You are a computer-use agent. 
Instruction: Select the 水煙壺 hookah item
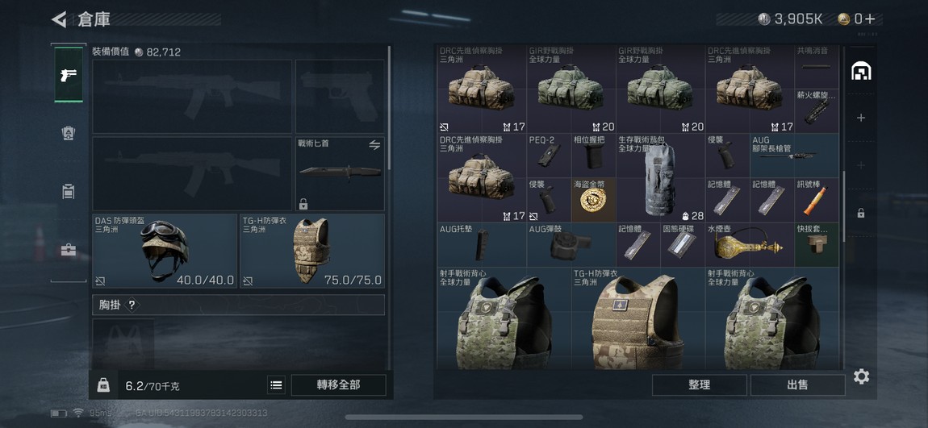click(x=750, y=245)
